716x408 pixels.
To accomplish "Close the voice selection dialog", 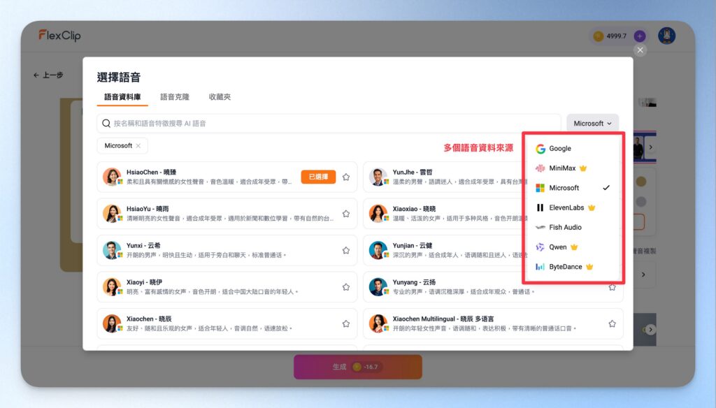I will [640, 50].
